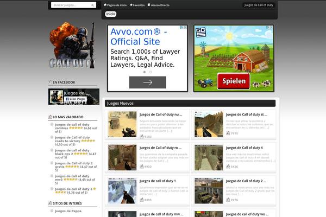Viewport: 326px width, 217px height.
Task: Open Juegos de Call of duty nu ... title
Action: click(161, 114)
